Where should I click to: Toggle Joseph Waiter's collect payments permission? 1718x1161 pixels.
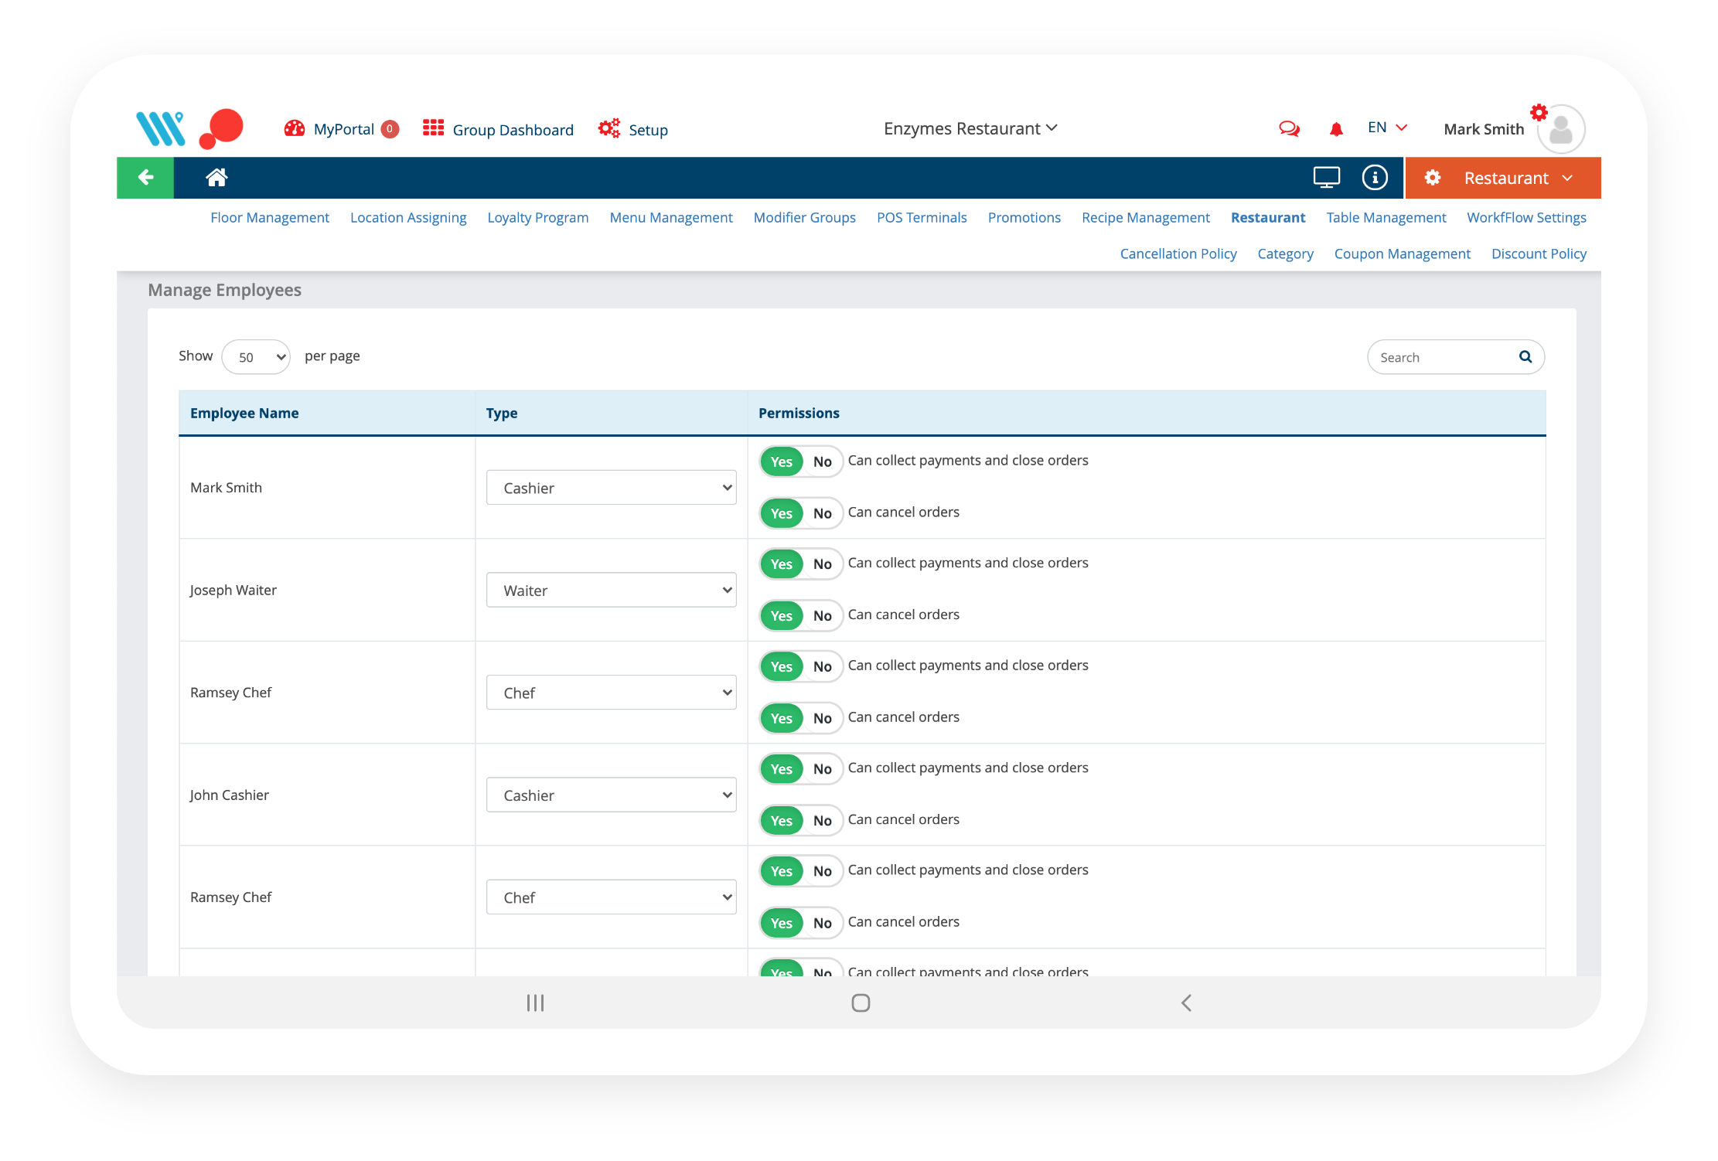point(801,564)
